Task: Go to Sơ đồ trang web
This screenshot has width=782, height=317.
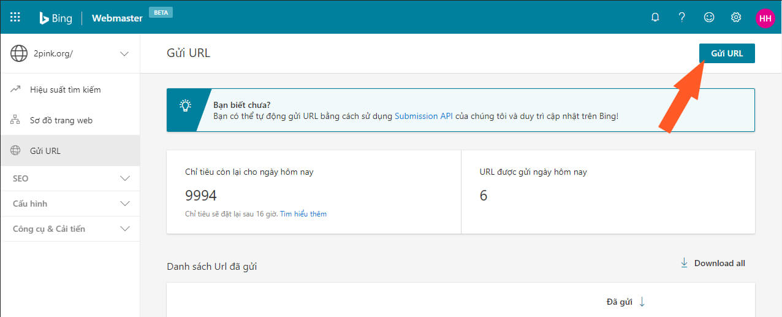Action: pos(61,120)
